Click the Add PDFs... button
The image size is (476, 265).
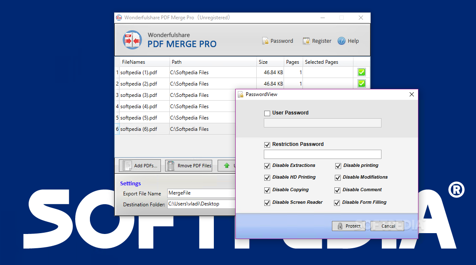(x=140, y=166)
